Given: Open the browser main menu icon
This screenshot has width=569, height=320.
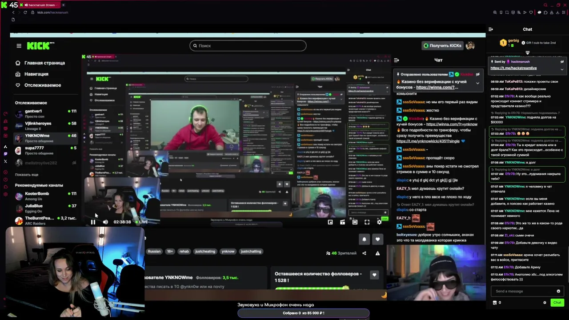Looking at the screenshot, I should coord(563,12).
